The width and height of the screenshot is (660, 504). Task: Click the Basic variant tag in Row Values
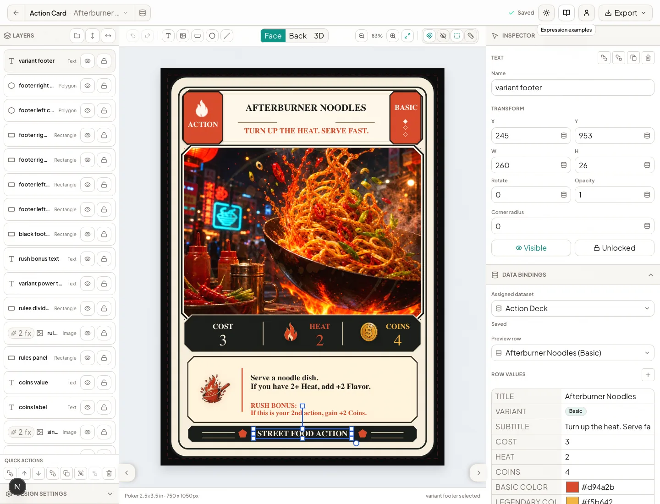(x=576, y=411)
